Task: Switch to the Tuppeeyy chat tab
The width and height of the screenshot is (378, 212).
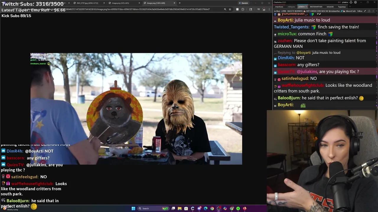Action: click(342, 6)
